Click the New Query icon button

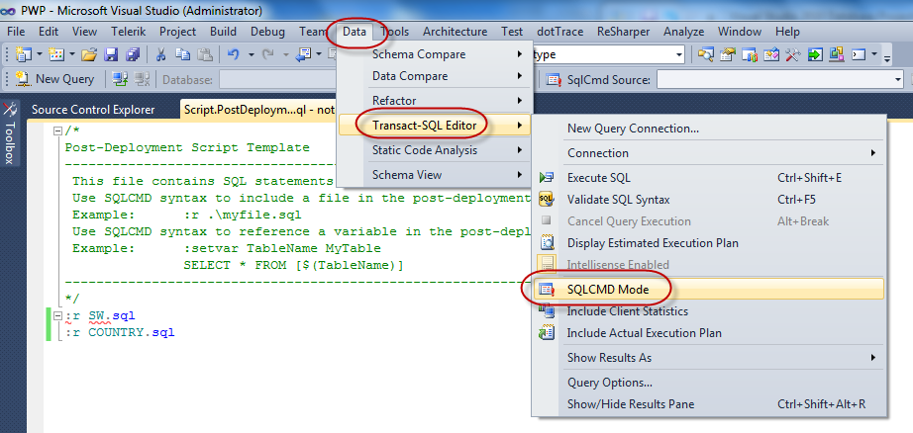coord(54,79)
